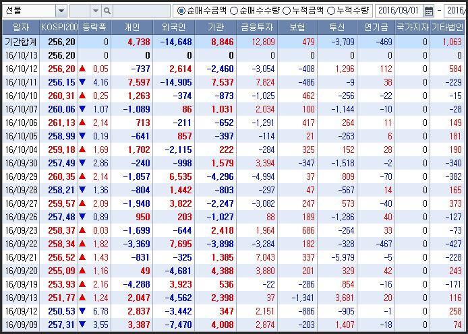This screenshot has height=334, width=468.
Task: Click KOSPI200 value 260.31
Action: point(61,96)
